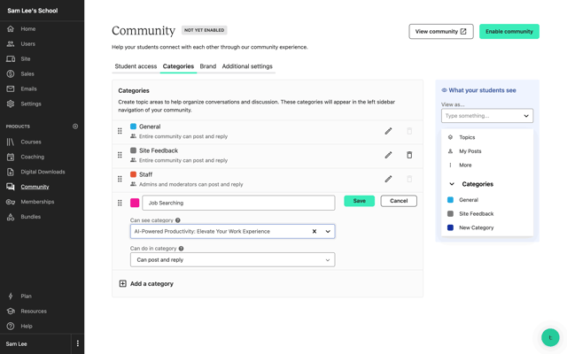Screen dimensions: 567x354
Task: Click the Job Searching name field
Action: [x=238, y=203]
